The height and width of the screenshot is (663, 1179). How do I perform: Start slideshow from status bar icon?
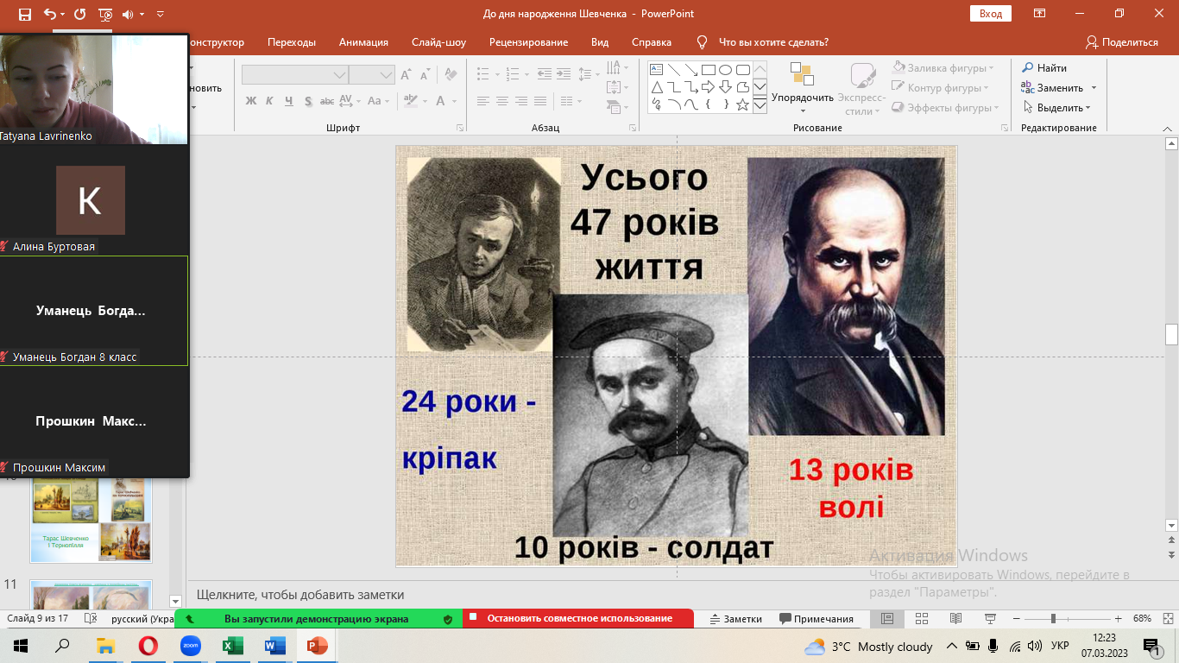coord(989,619)
